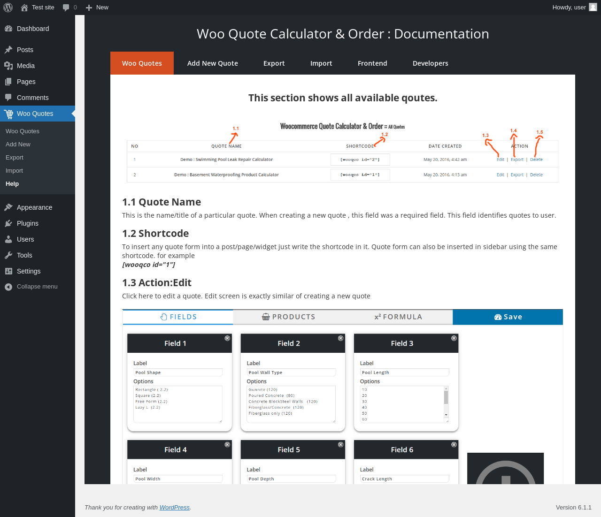Navigate to Pages menu

pyautogui.click(x=38, y=82)
